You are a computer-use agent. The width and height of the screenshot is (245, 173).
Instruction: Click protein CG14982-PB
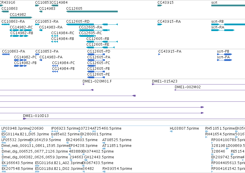tap(20, 66)
